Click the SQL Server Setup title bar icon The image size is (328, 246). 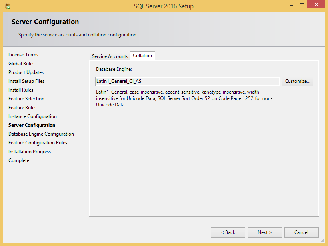point(7,6)
